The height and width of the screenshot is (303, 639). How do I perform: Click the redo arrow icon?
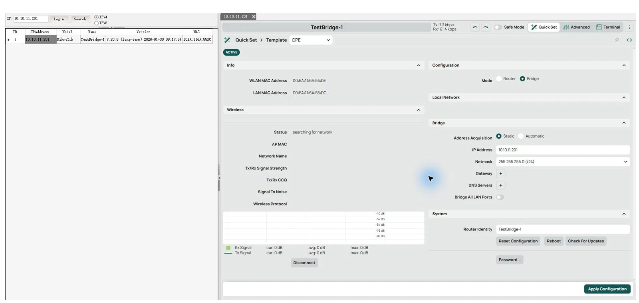tap(486, 27)
